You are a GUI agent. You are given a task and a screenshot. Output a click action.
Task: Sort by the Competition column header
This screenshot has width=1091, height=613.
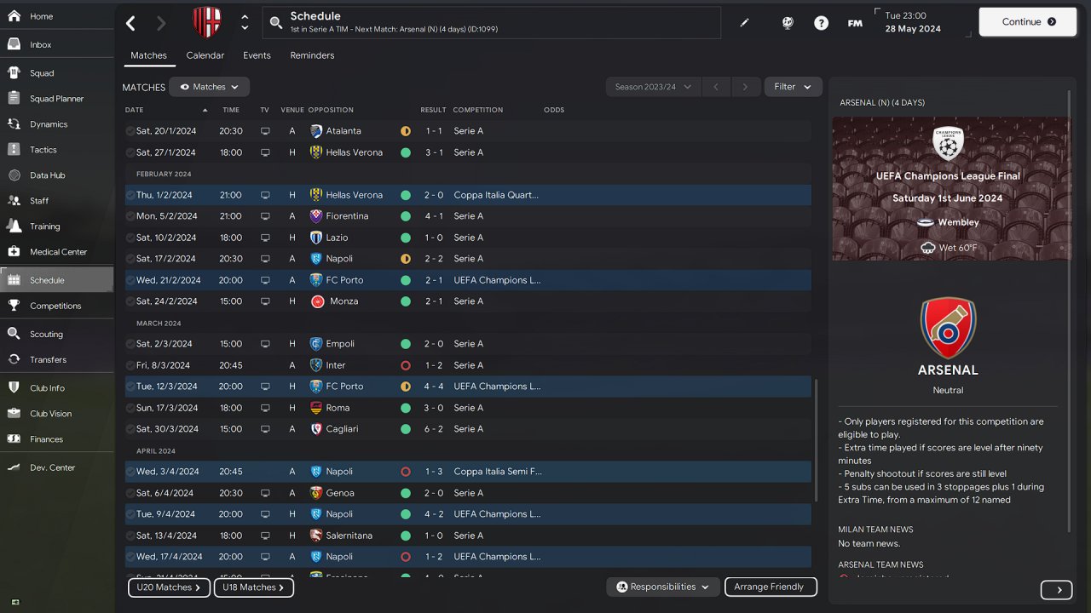point(477,110)
